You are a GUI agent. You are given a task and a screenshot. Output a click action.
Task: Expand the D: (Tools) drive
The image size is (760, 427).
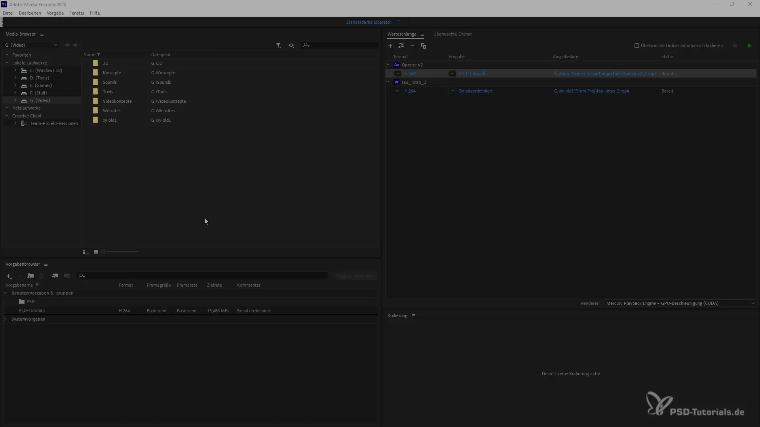coord(15,78)
